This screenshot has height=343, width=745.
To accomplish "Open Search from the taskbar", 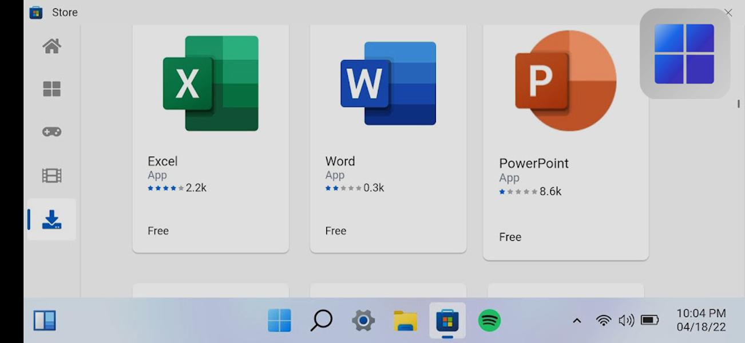I will coord(321,321).
